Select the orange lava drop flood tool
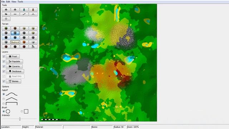This screenshot has width=229, height=129. [x=33, y=10]
